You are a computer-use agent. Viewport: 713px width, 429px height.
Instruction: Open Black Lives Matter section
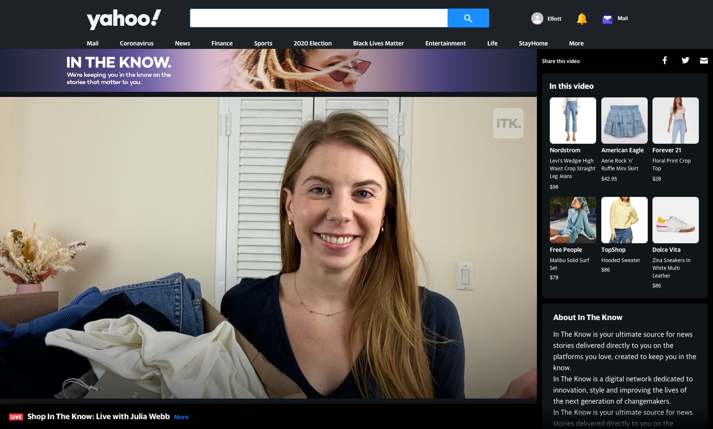click(x=378, y=43)
